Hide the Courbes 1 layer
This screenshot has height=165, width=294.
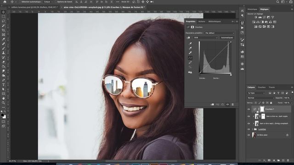pyautogui.click(x=249, y=109)
